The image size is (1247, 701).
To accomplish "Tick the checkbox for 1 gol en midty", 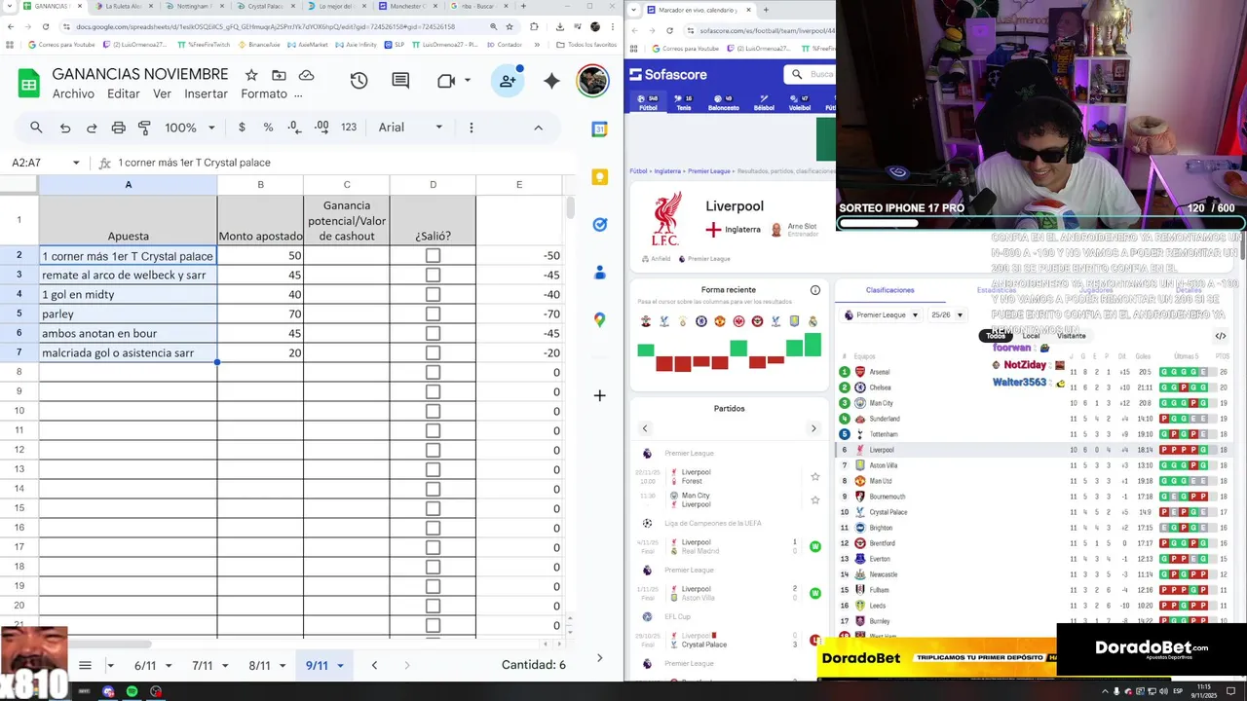I will (433, 295).
